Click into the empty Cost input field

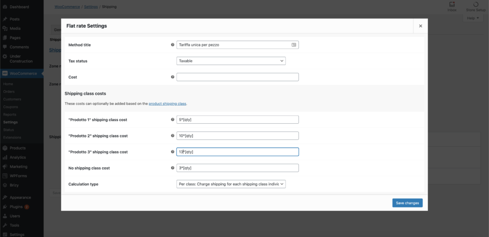pos(238,77)
